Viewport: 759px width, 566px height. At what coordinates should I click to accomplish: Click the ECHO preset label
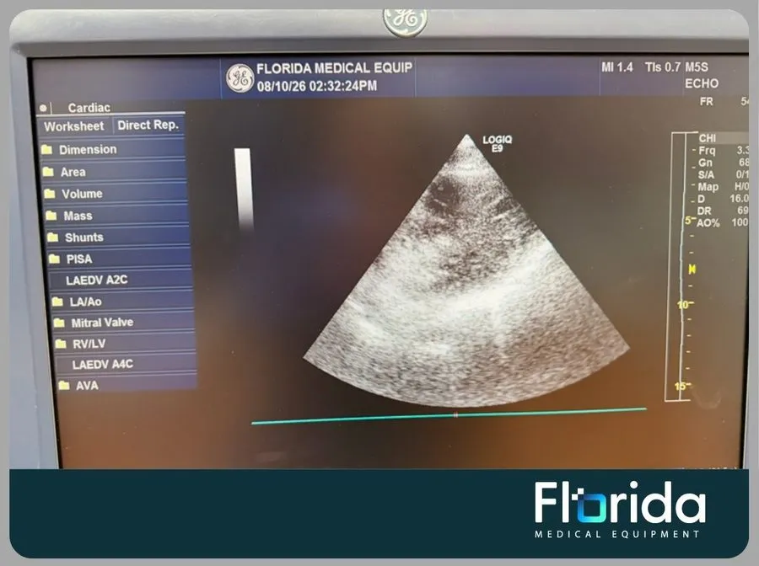702,83
